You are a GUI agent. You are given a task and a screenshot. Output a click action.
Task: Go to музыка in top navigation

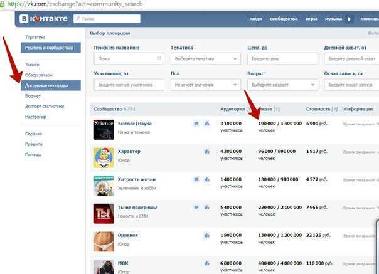(333, 19)
